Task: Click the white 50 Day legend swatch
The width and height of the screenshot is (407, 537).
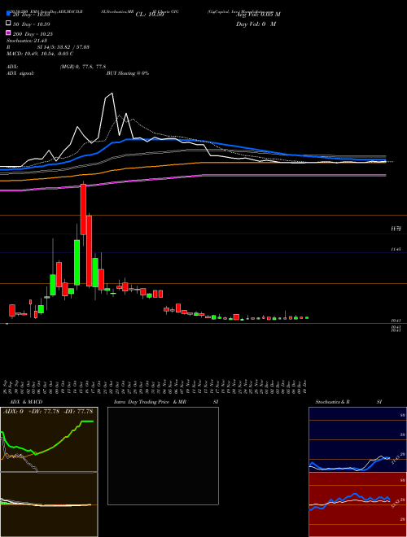Action: 8,24
